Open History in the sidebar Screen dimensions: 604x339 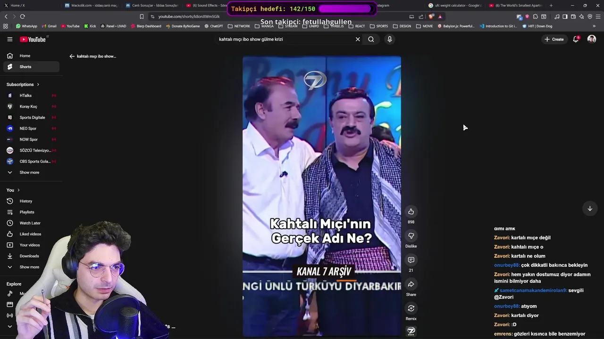pos(31,201)
